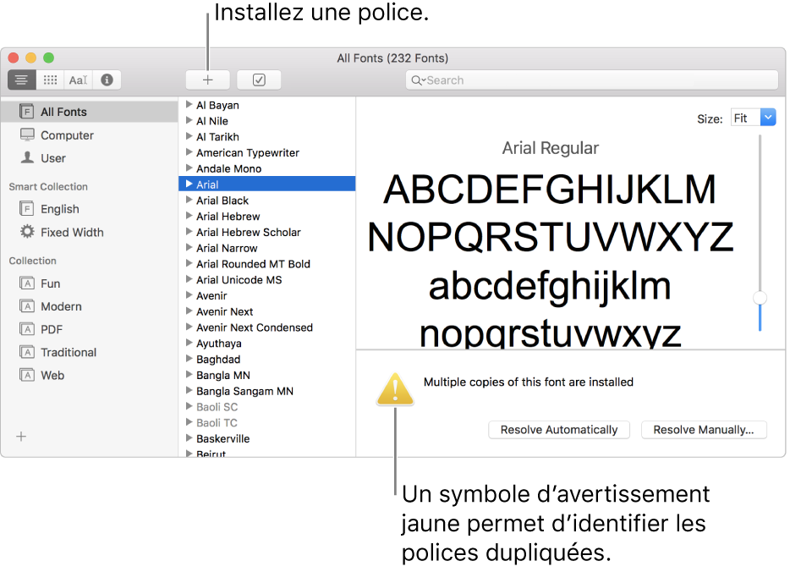Select Baghdad font
Image resolution: width=790 pixels, height=572 pixels.
[267, 360]
